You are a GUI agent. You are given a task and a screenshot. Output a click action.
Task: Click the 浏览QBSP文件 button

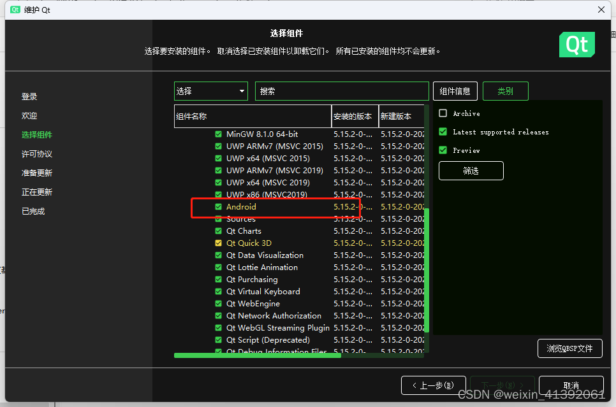point(570,348)
